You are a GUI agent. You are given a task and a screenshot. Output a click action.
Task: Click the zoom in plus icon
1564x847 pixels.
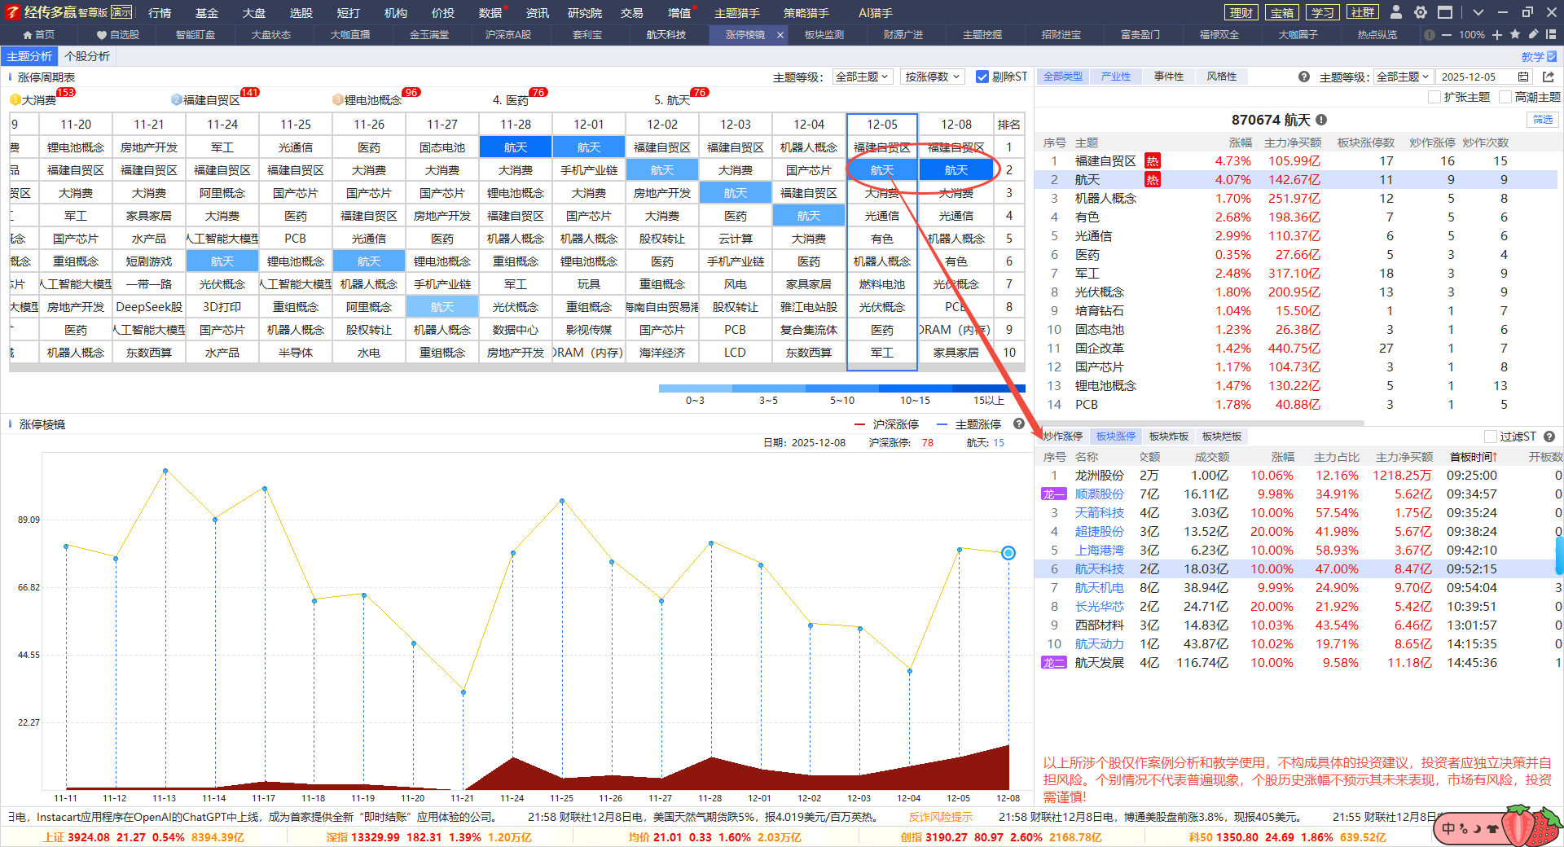[1497, 35]
